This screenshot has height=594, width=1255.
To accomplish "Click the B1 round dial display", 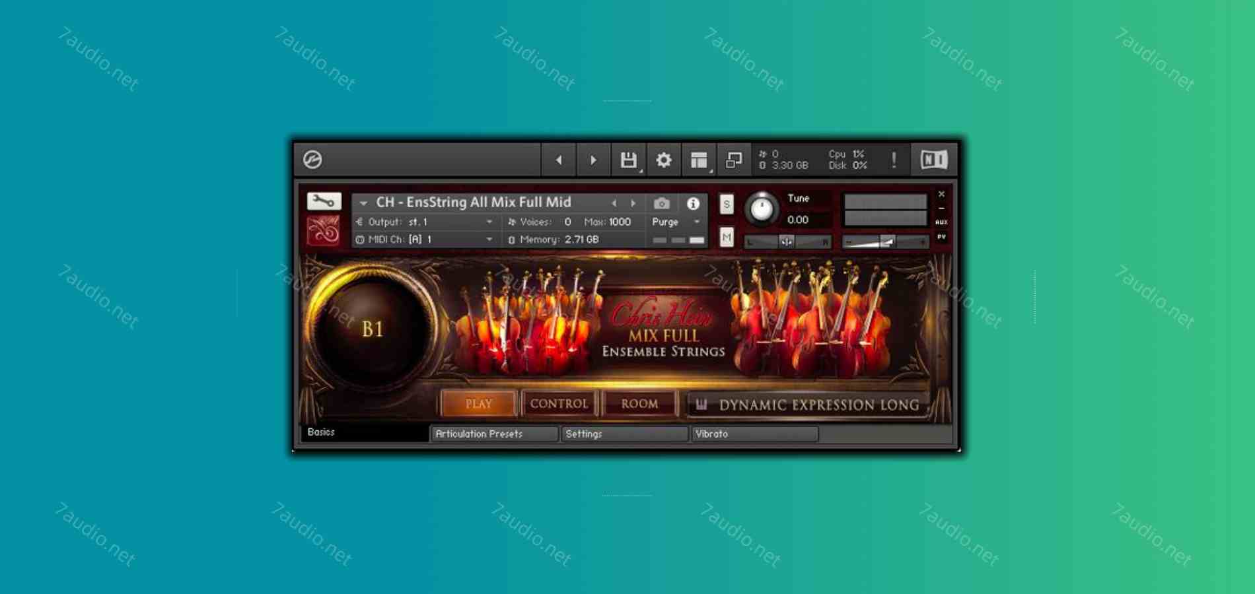I will point(373,328).
